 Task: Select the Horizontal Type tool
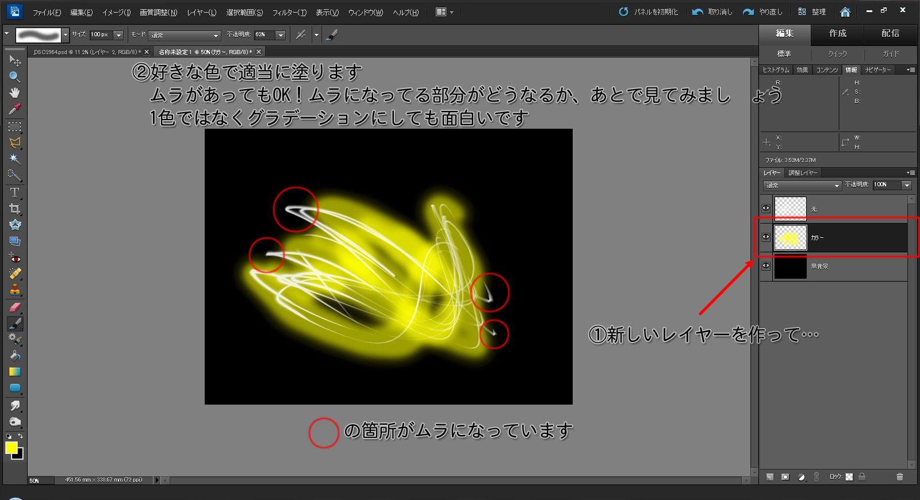14,193
